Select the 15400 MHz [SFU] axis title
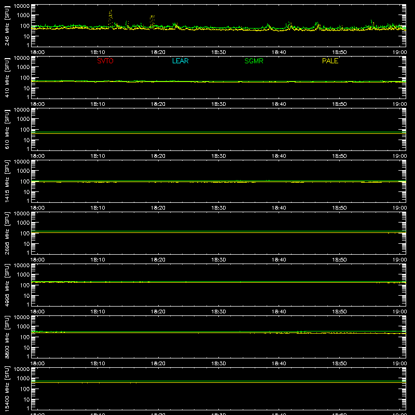The height and width of the screenshot is (415, 415). 7,389
